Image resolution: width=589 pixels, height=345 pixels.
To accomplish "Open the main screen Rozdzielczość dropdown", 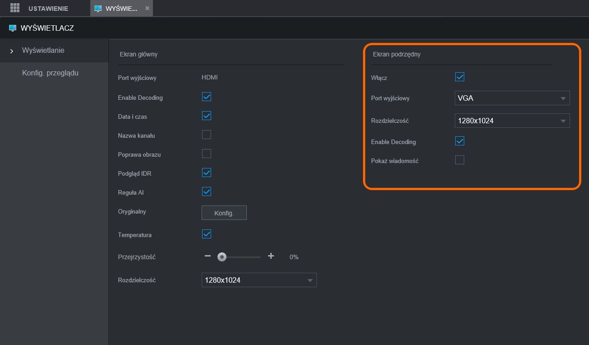I will (x=259, y=280).
